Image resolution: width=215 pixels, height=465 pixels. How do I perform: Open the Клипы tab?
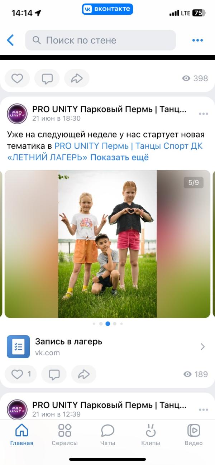pos(150,435)
